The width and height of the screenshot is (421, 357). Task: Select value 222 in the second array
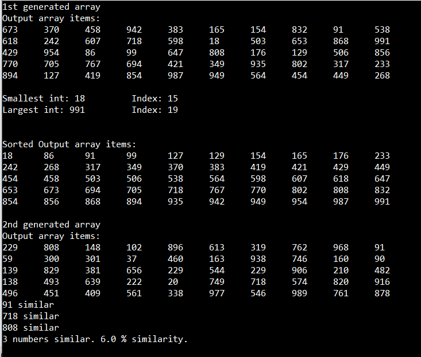coord(134,282)
